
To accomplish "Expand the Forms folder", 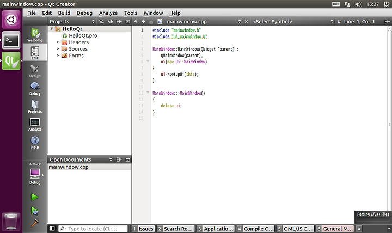I will (58, 56).
